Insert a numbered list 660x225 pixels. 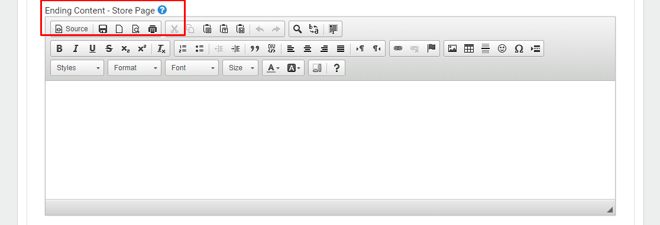coord(183,48)
